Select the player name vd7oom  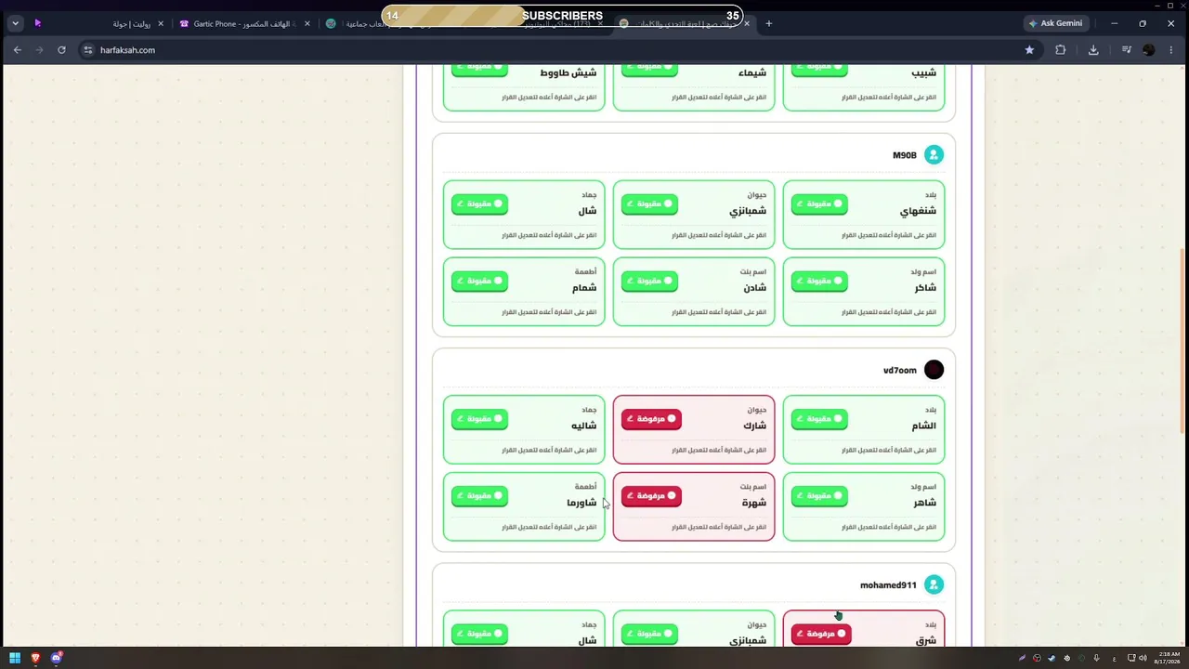pyautogui.click(x=899, y=370)
